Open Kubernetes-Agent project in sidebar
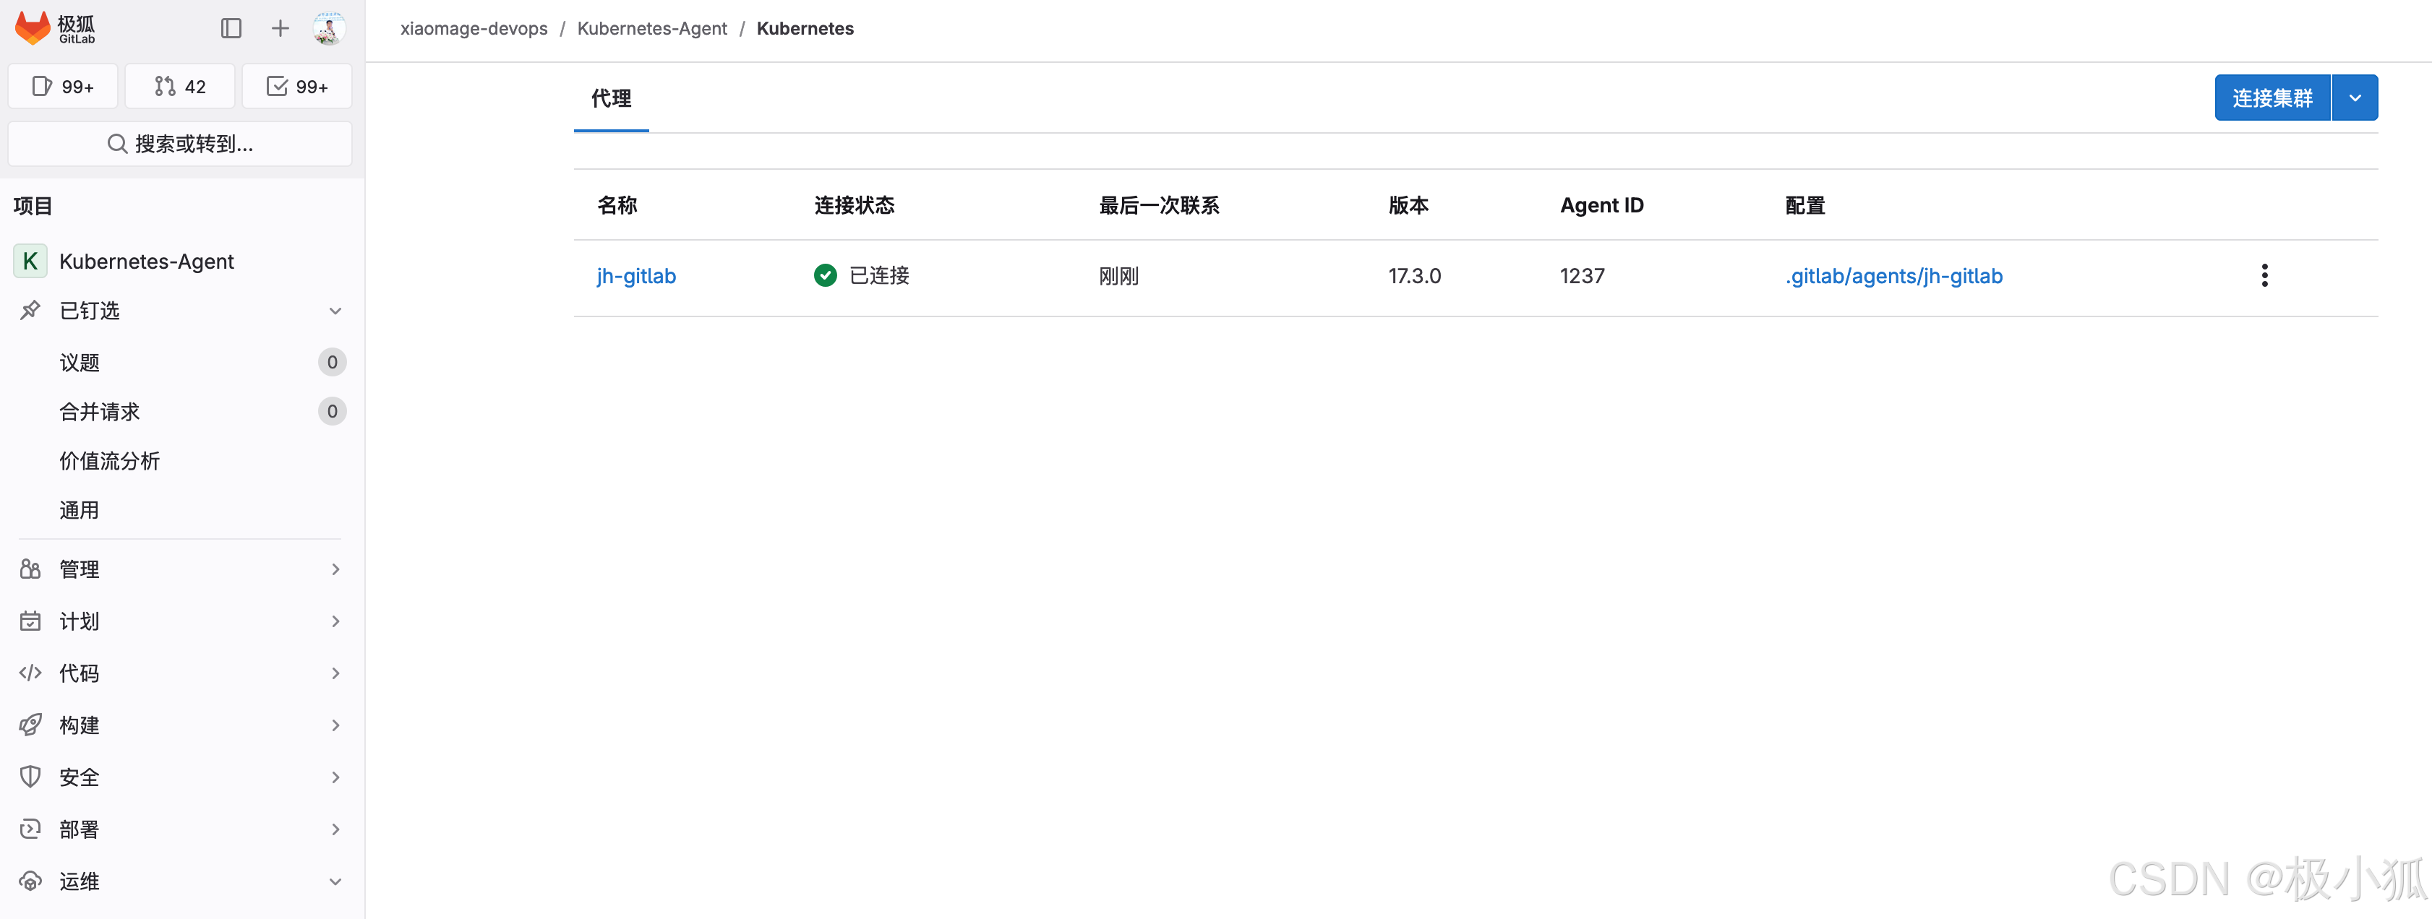The width and height of the screenshot is (2432, 919). 146,262
